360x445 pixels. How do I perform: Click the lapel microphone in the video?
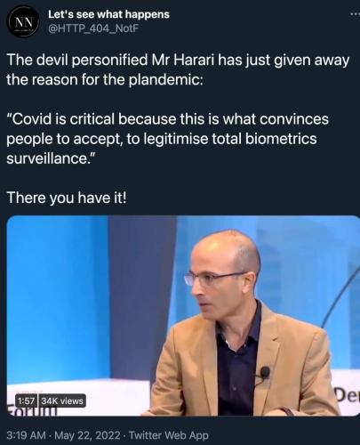(264, 373)
